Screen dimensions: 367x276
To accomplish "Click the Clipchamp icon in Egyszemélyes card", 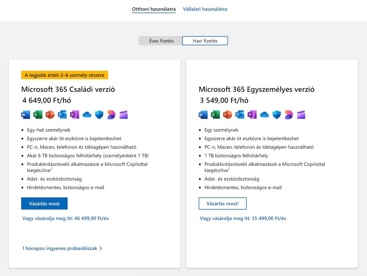I will [301, 115].
